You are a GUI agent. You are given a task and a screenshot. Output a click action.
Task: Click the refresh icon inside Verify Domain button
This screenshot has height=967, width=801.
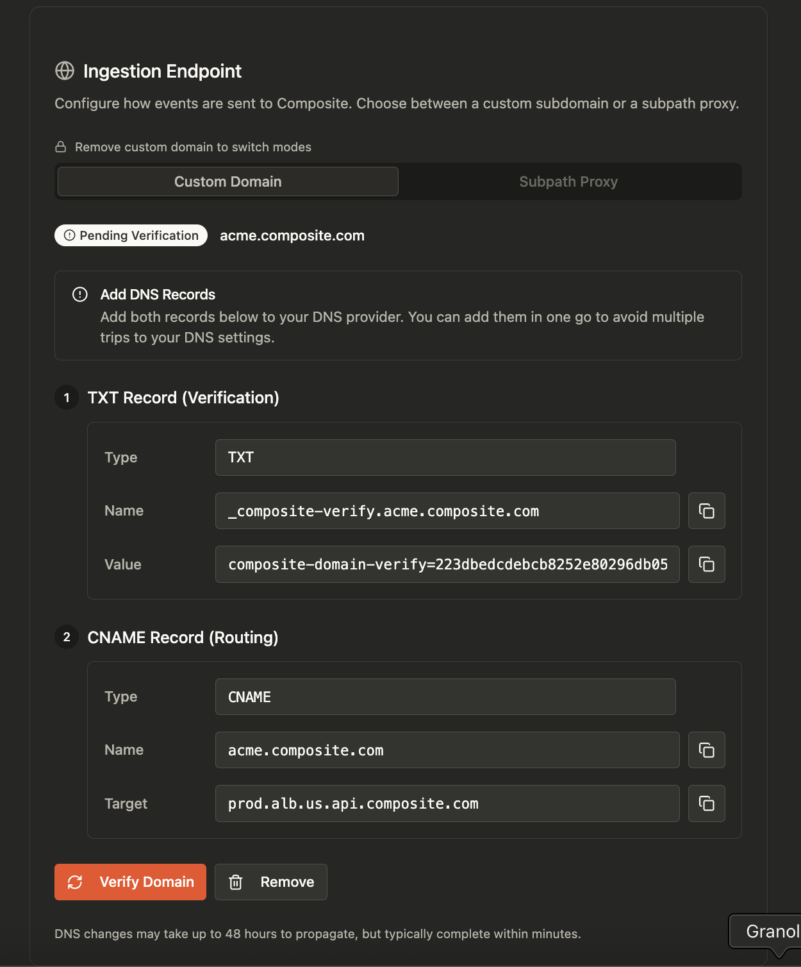[75, 882]
